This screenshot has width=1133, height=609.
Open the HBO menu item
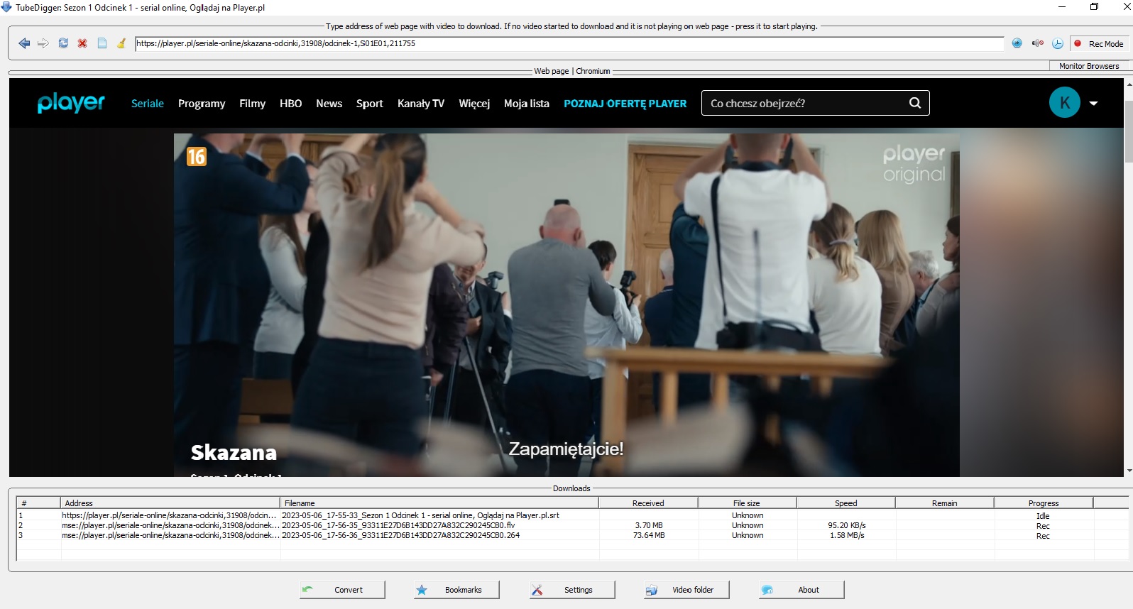click(291, 104)
